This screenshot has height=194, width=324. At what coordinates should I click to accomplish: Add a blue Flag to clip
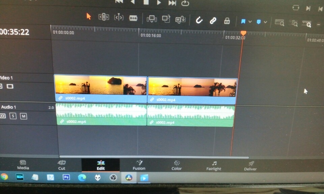243,21
